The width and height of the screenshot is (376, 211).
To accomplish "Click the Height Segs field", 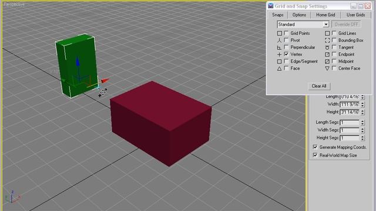I will [x=350, y=138].
